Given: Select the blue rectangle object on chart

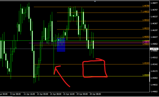Looking at the screenshot, I should pos(61,45).
